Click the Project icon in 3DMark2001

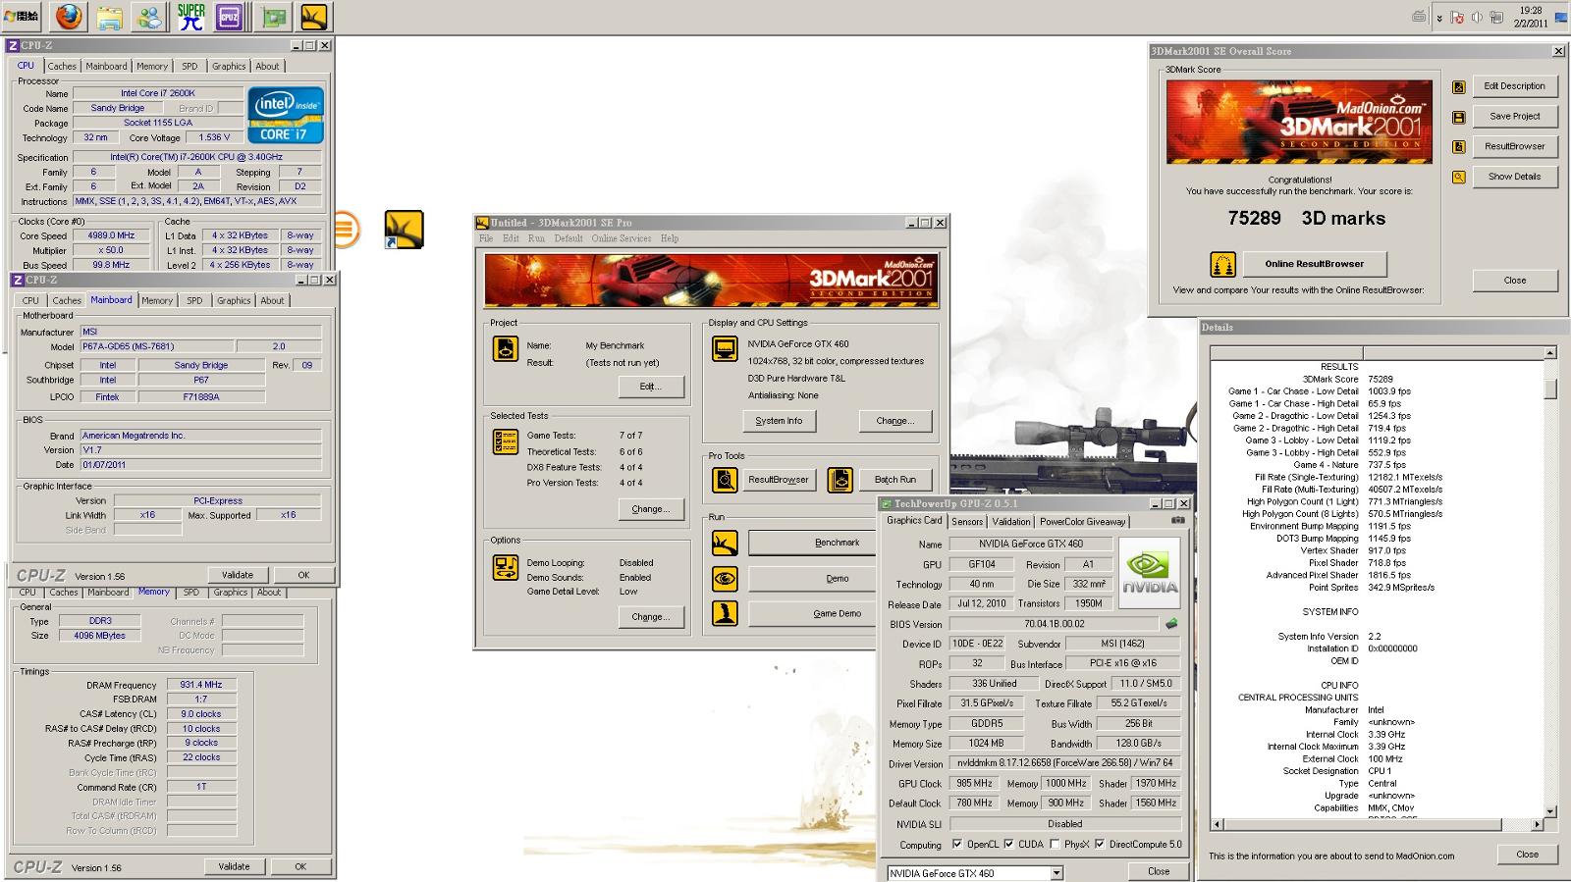pyautogui.click(x=506, y=348)
